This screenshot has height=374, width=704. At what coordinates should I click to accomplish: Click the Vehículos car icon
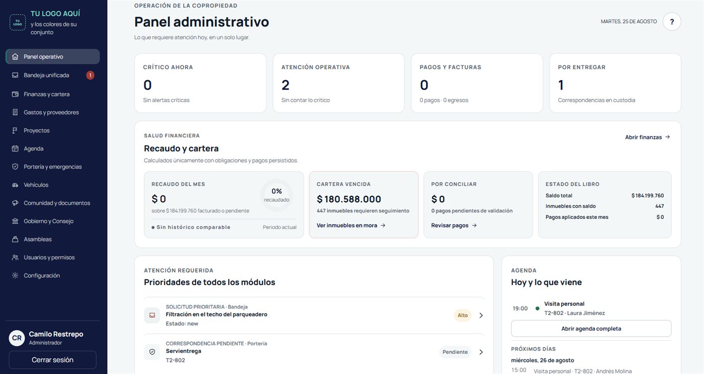15,185
